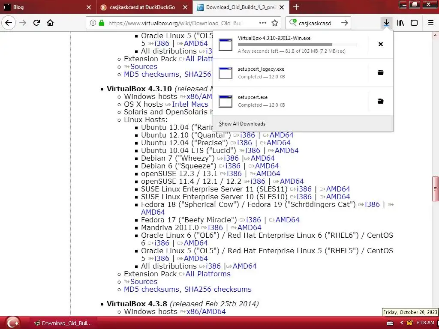The height and width of the screenshot is (329, 439).
Task: Go back with the browser back arrow
Action: click(x=9, y=23)
